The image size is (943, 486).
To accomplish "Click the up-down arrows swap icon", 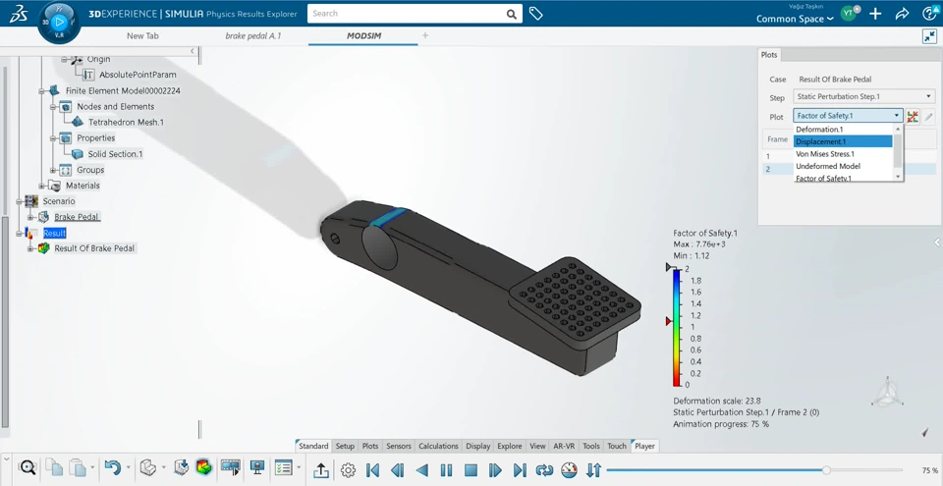I will (x=593, y=469).
